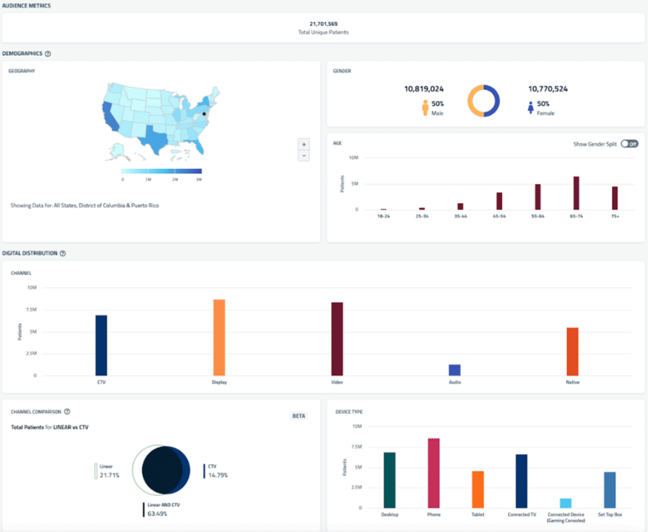Click the female figure icon
Screen dimensions: 648x532
click(531, 108)
